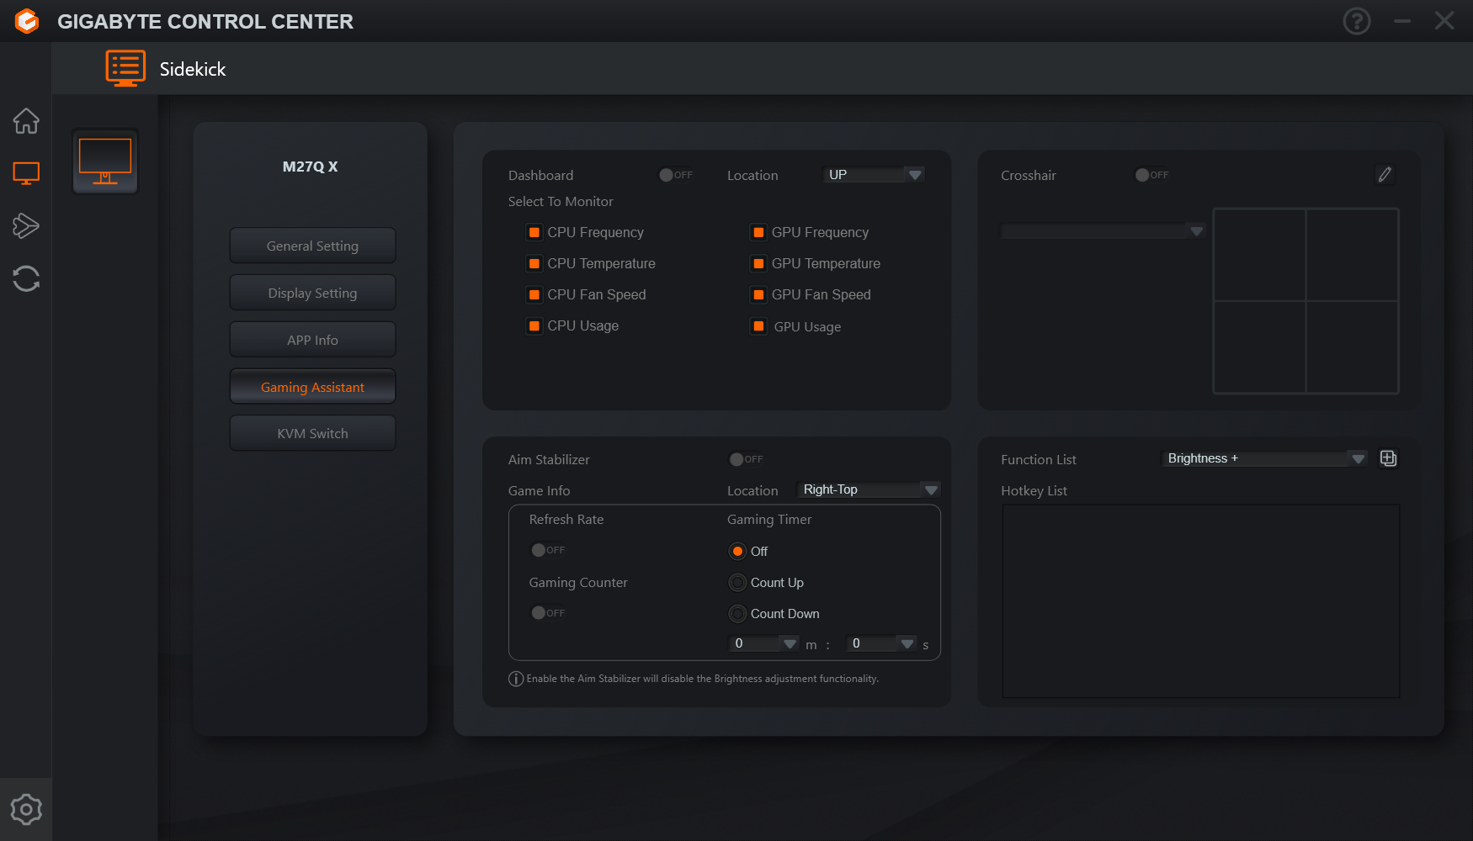Uncheck CPU Frequency monitoring
The height and width of the screenshot is (841, 1473).
(x=534, y=232)
